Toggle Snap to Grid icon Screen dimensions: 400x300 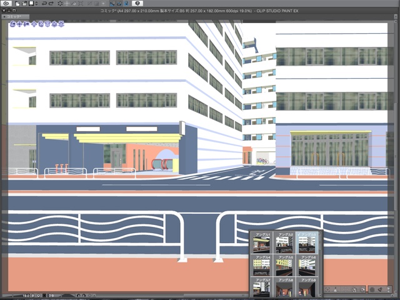pyautogui.click(x=126, y=4)
